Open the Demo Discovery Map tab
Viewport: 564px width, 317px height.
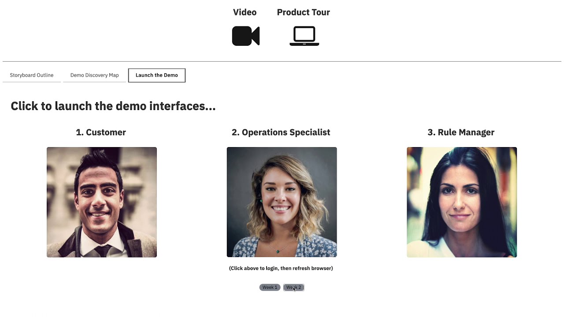tap(94, 75)
